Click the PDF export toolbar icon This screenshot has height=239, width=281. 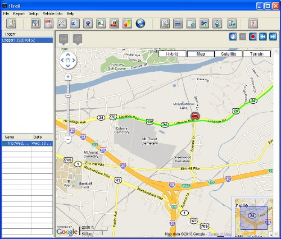pyautogui.click(x=49, y=24)
